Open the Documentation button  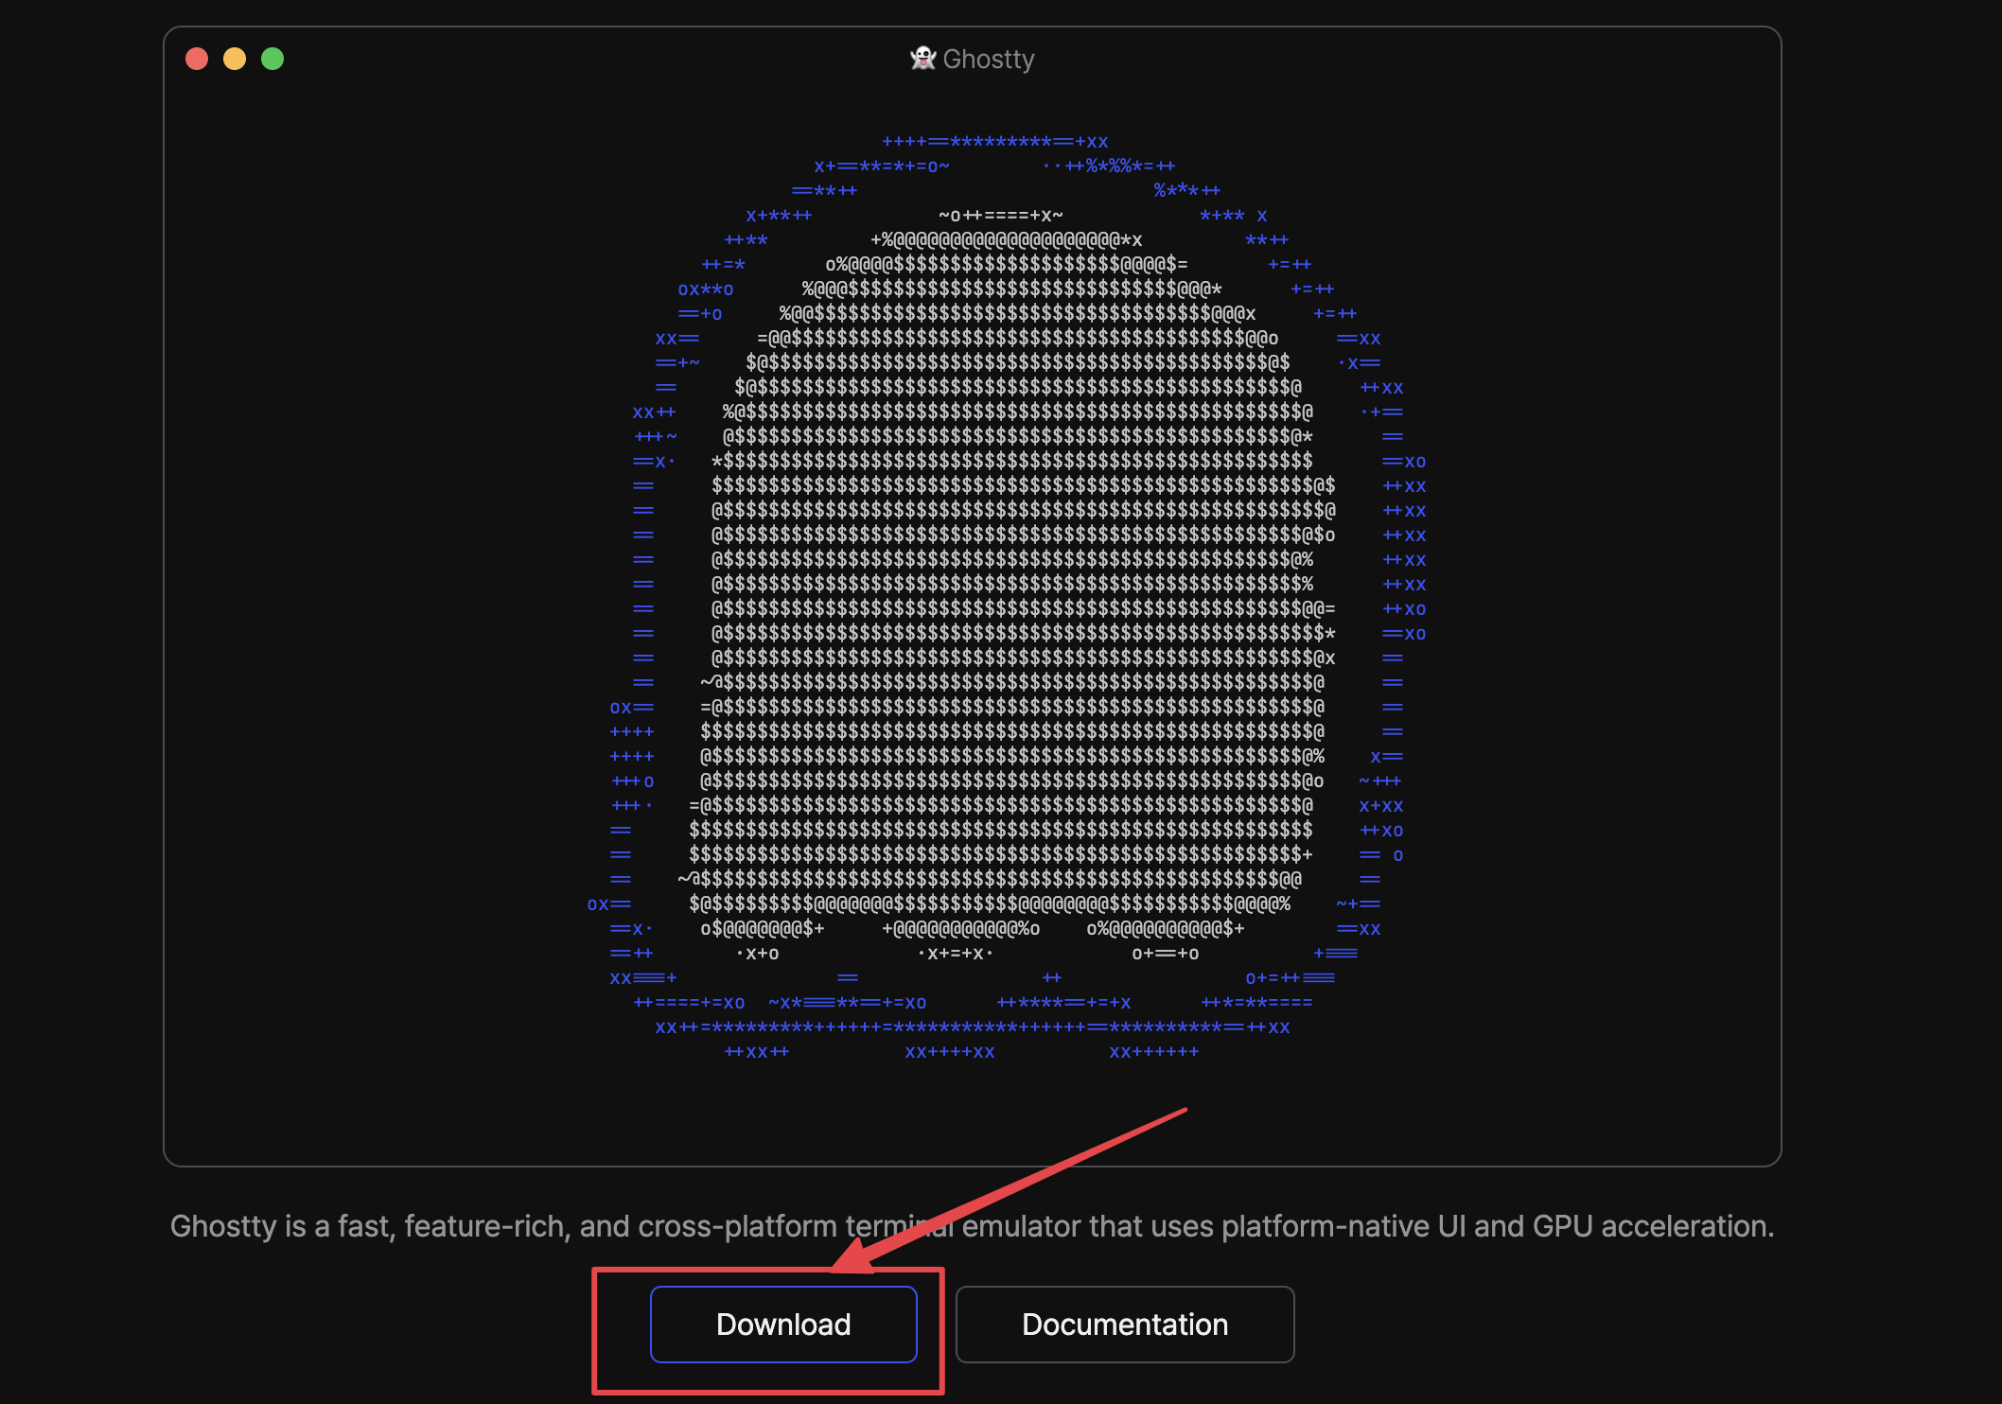(x=1124, y=1324)
